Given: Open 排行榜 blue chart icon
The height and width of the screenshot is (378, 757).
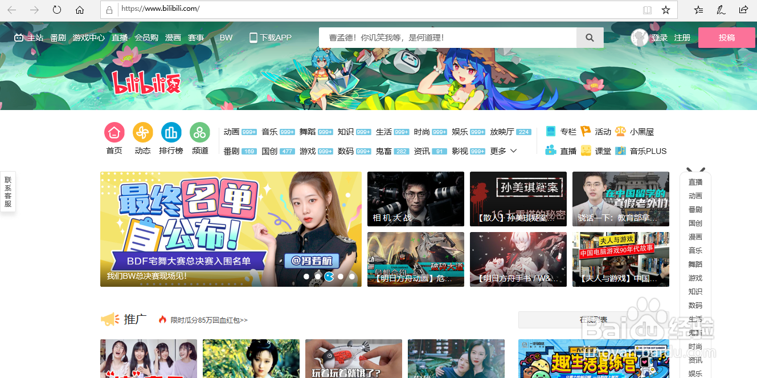Looking at the screenshot, I should 171,132.
